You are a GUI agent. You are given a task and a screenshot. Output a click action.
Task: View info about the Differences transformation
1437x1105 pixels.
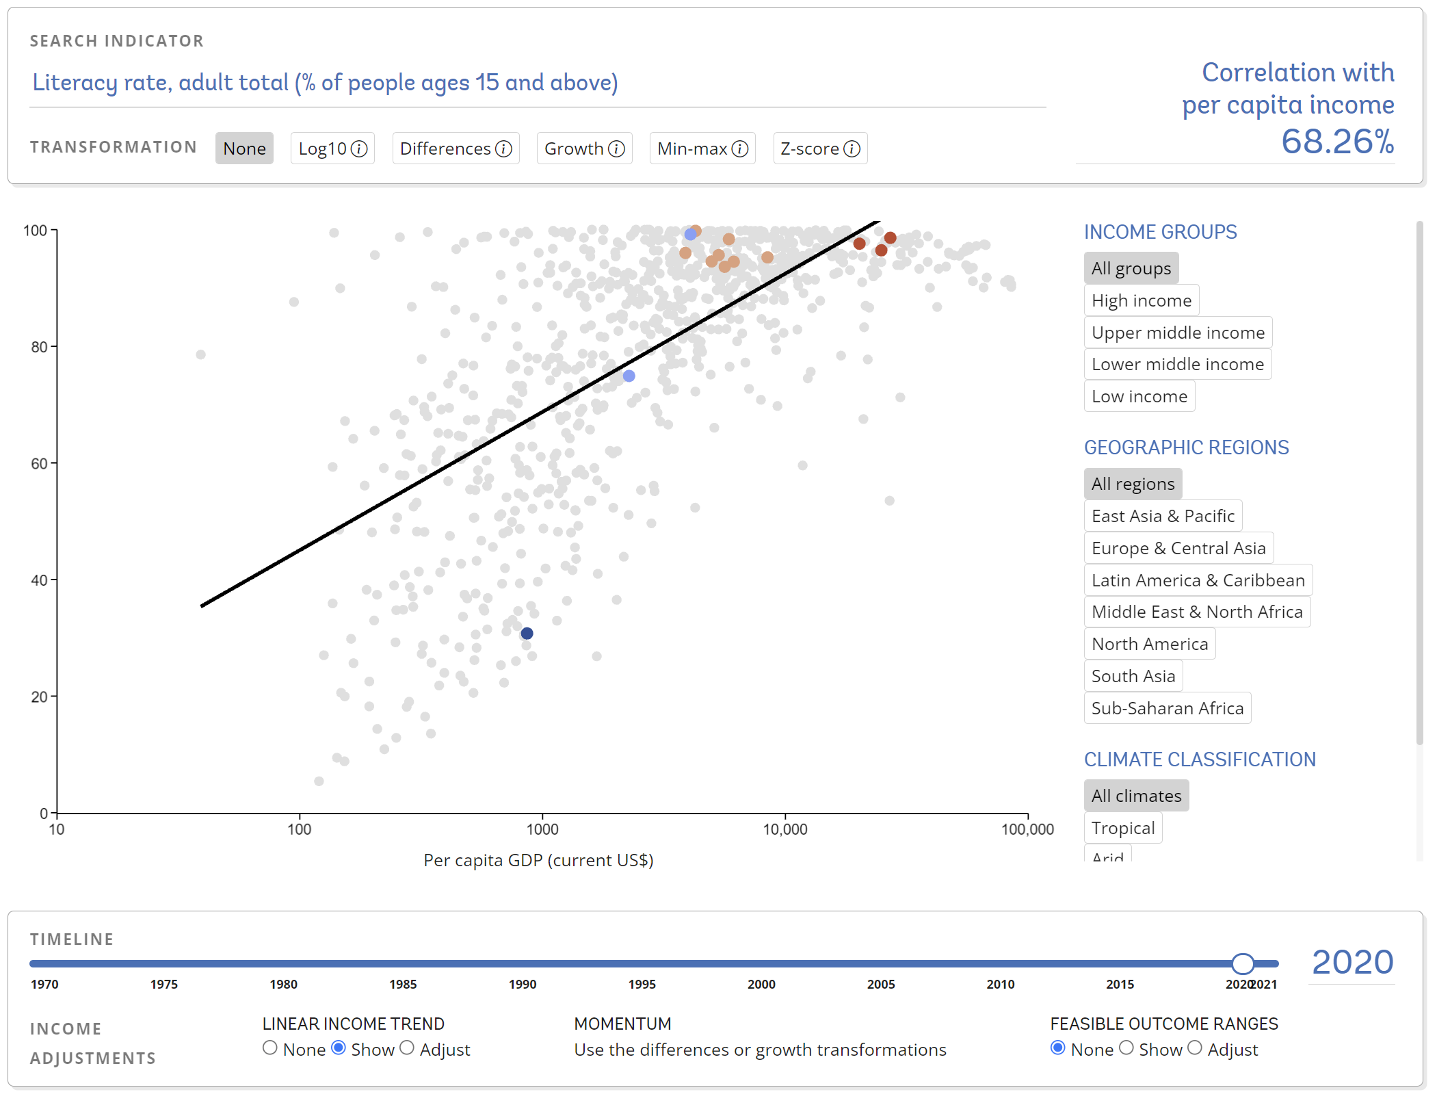pyautogui.click(x=504, y=148)
